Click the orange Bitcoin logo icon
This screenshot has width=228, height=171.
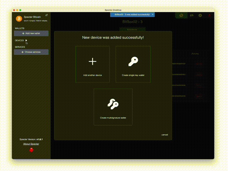point(19,19)
